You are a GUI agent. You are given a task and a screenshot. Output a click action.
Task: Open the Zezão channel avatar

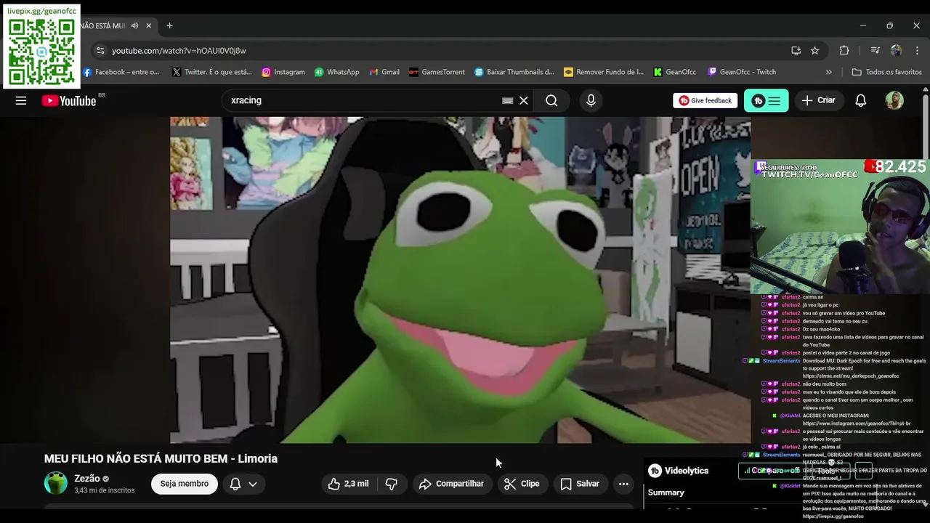56,483
